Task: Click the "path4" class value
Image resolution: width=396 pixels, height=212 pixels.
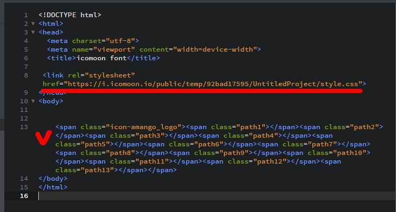Action: [263, 136]
